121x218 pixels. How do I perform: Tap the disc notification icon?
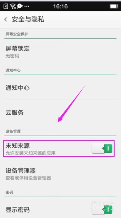[20, 6]
